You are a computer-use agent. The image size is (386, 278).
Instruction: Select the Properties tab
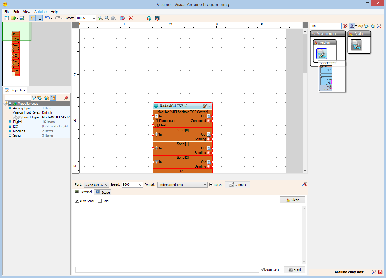click(15, 90)
